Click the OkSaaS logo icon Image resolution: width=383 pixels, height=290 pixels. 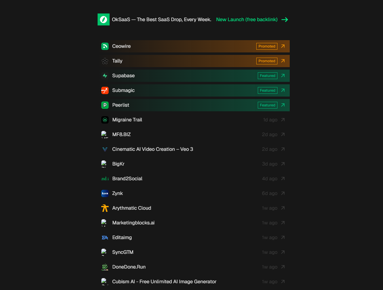click(x=103, y=19)
